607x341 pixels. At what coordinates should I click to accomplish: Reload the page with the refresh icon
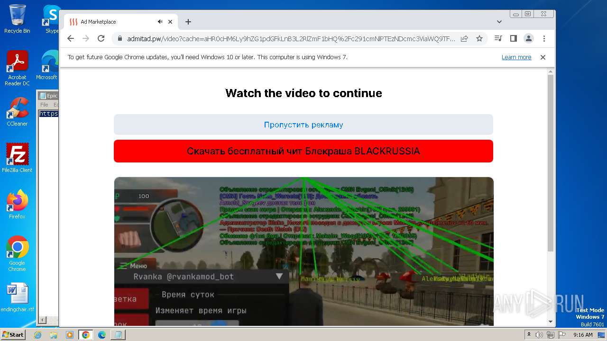[x=101, y=38]
